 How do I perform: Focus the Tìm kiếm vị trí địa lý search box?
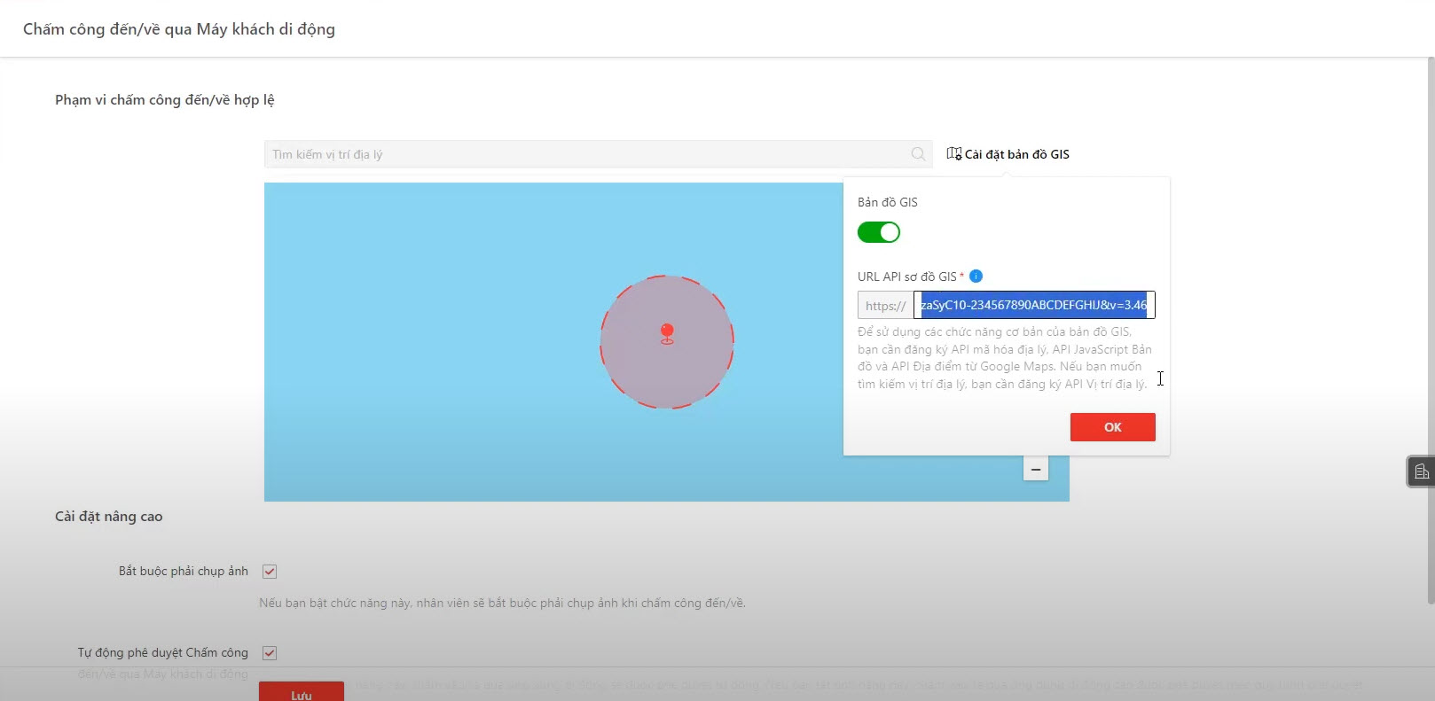585,154
